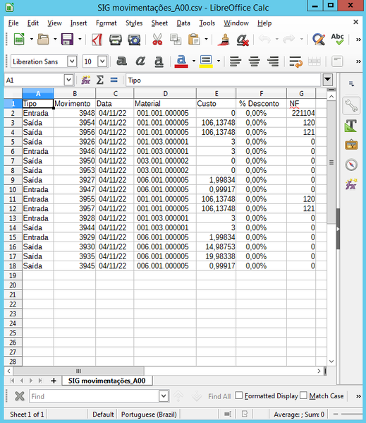This screenshot has width=366, height=423.
Task: Open the Tools menu
Action: coord(207,23)
